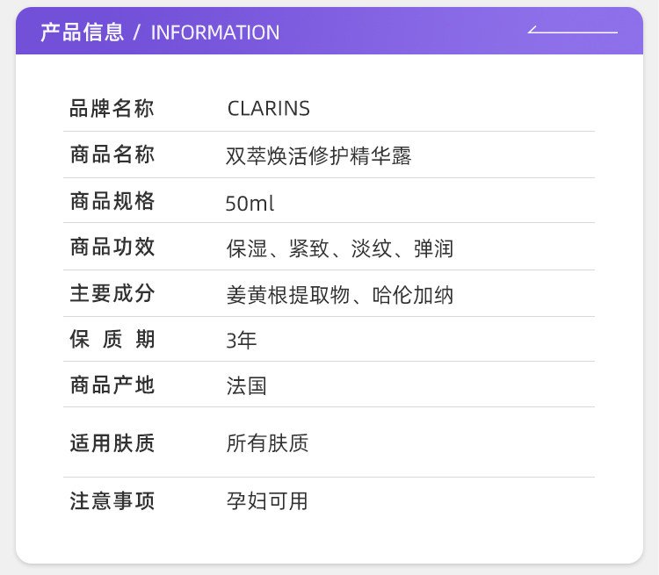Viewport: 659px width, 575px height.
Task: Select the 保质期 row label
Action: 112,339
